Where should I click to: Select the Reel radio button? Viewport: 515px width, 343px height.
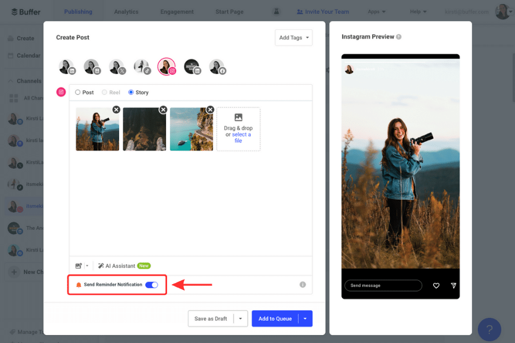tap(105, 92)
